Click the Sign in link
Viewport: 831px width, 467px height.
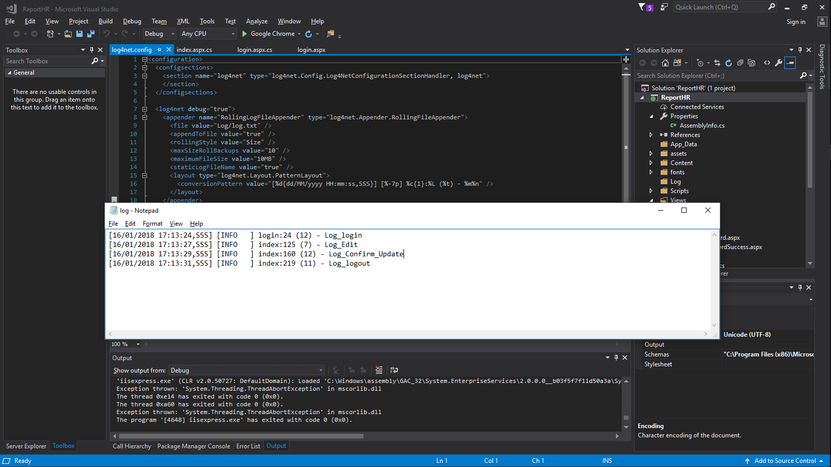point(796,22)
